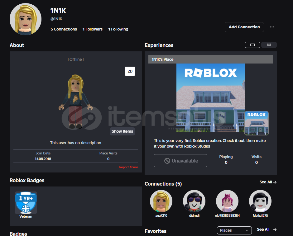This screenshot has height=236, width=293.
Task: Open aga7210's avatar in Connections
Action: [161, 201]
